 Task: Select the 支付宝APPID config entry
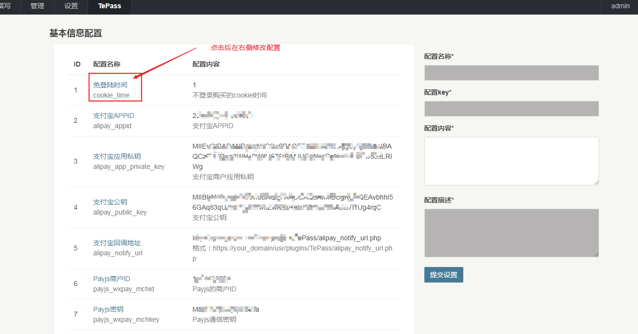point(113,116)
